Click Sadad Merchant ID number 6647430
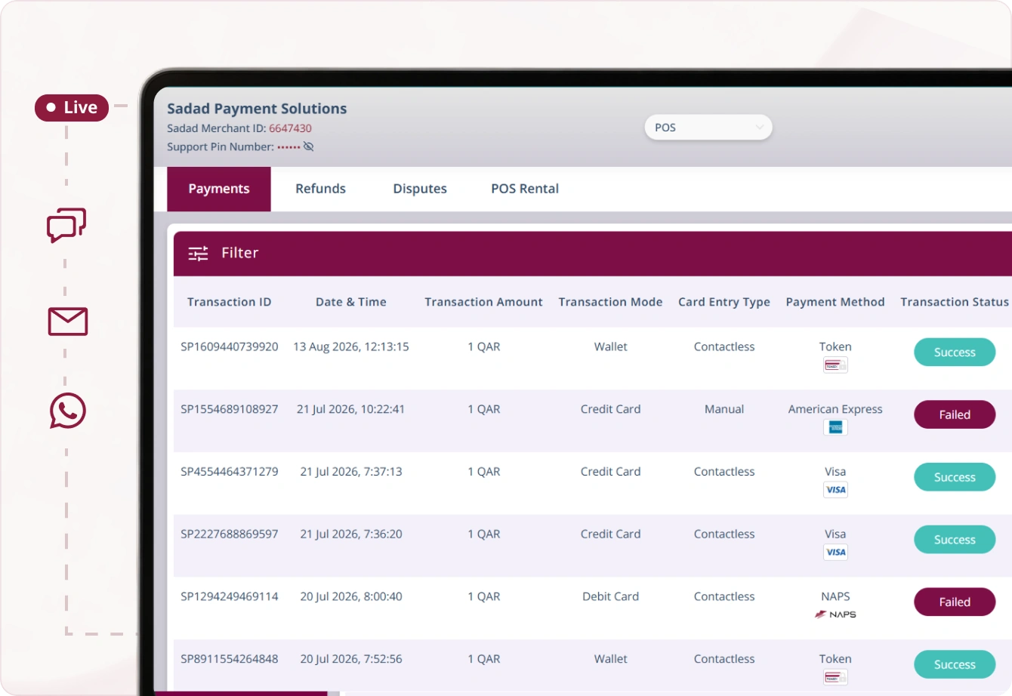Viewport: 1012px width, 696px height. [x=290, y=128]
